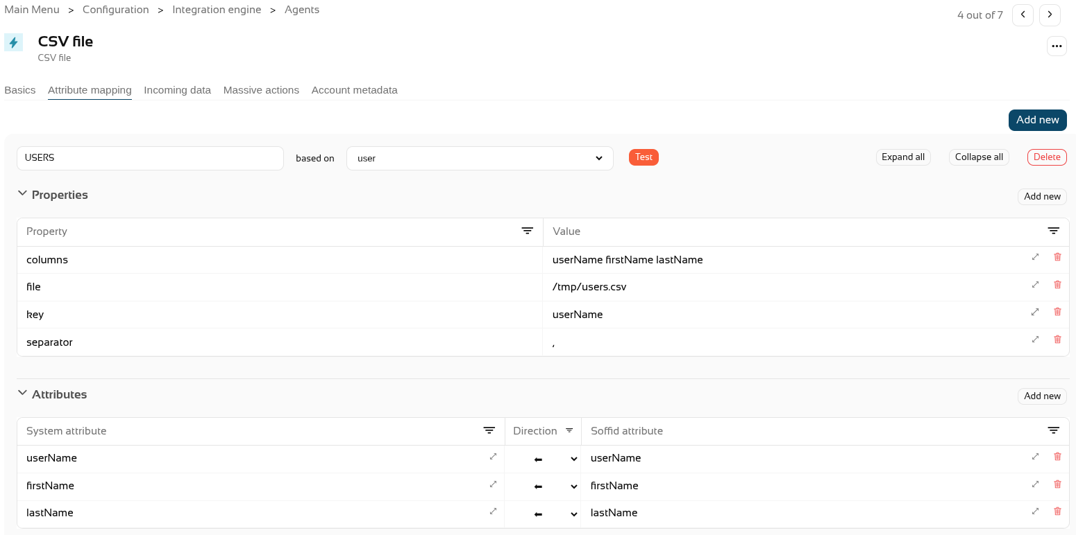Select the 'key' property name cell

(280, 315)
